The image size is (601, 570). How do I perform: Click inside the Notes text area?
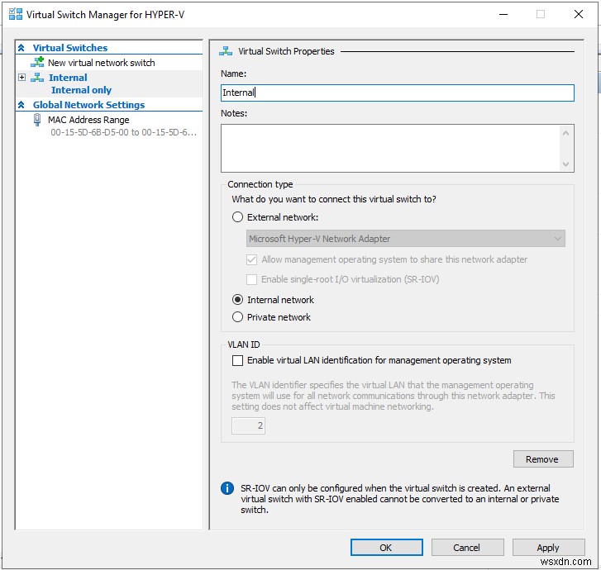390,148
